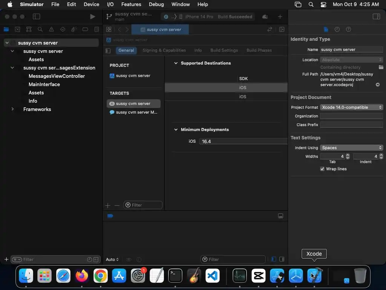Click the source control branch icon
This screenshot has height=290, width=386.
(x=109, y=17)
